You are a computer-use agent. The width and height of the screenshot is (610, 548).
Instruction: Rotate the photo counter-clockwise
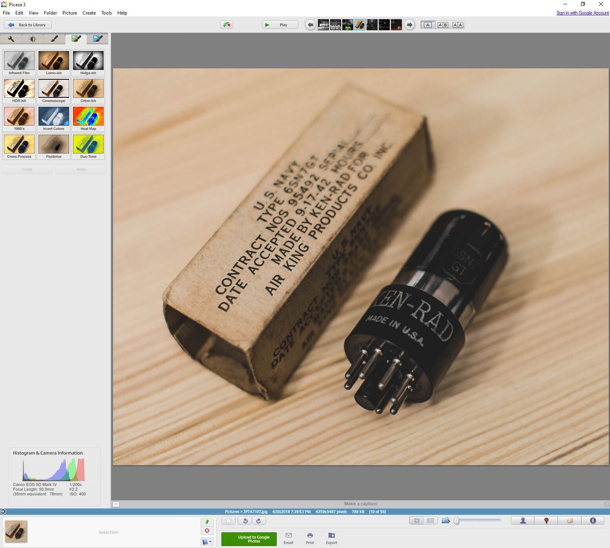(x=245, y=521)
